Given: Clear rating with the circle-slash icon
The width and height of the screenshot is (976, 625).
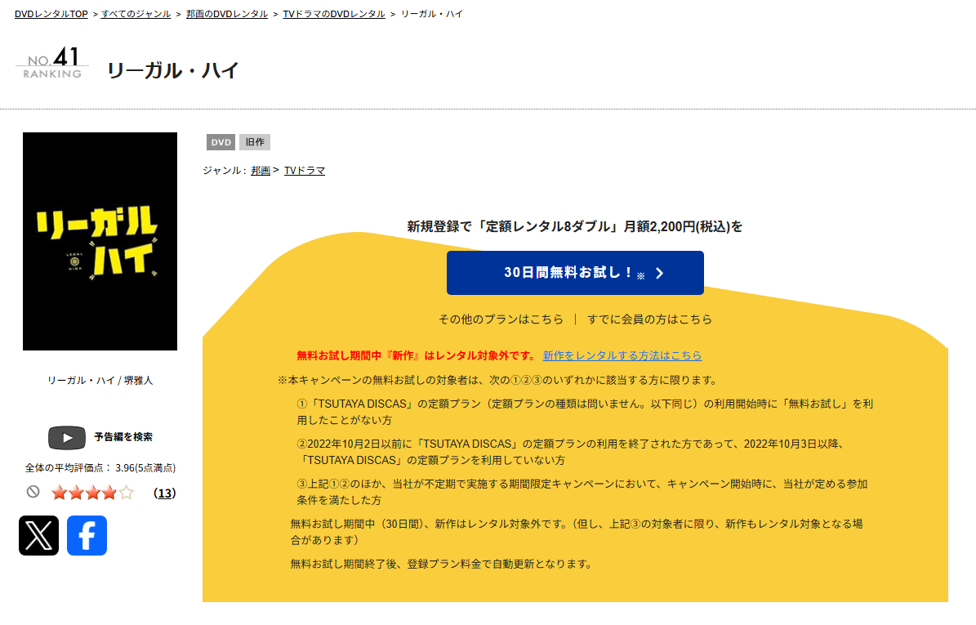Looking at the screenshot, I should 33,492.
